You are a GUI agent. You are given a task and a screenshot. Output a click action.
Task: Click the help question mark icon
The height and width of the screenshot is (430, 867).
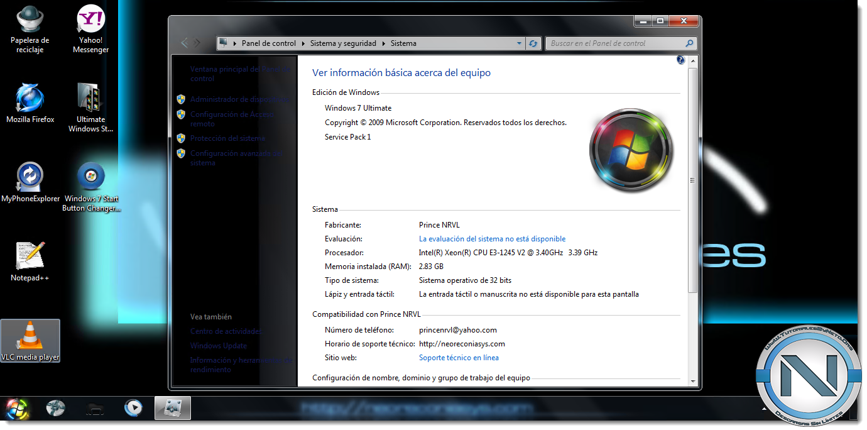tap(680, 60)
